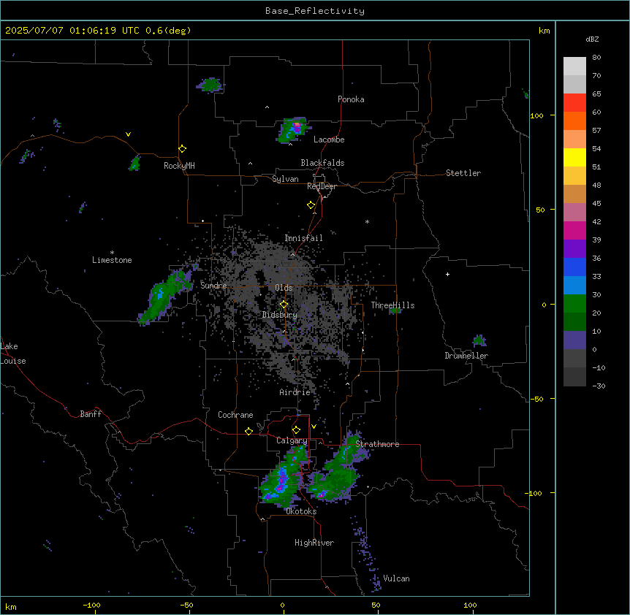Click the yellow diamond marker beside Cochrane
This screenshot has width=630, height=615.
click(248, 431)
